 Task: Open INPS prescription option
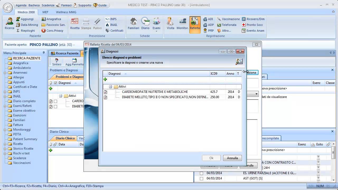(111, 19)
